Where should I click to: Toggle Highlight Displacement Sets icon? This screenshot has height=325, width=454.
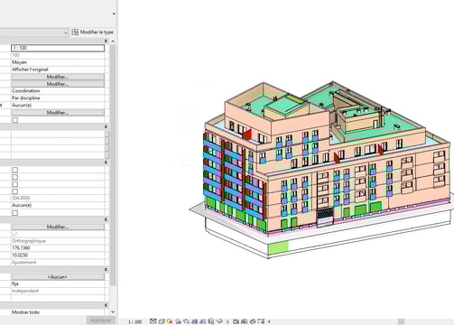(253, 321)
